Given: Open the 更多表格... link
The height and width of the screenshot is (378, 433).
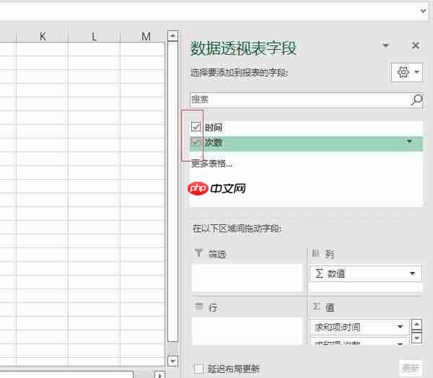Looking at the screenshot, I should [x=211, y=164].
